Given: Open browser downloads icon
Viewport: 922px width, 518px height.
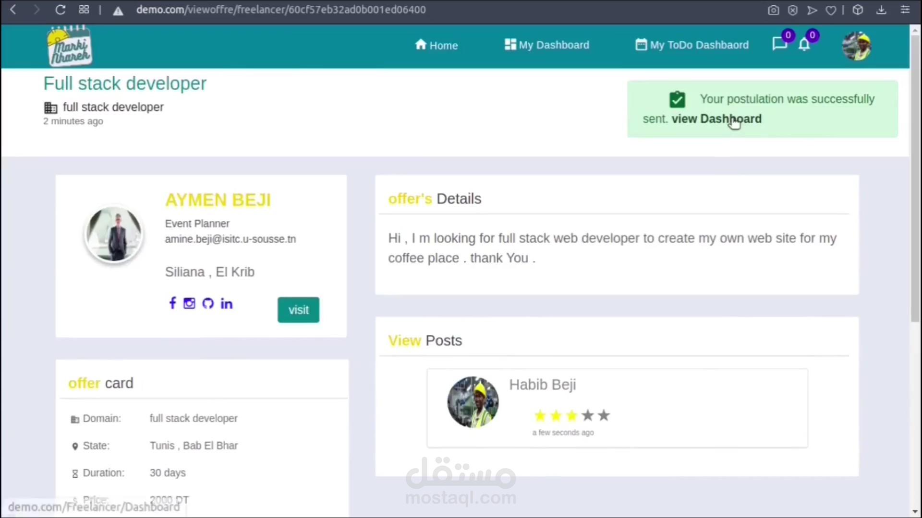Looking at the screenshot, I should pos(881,10).
